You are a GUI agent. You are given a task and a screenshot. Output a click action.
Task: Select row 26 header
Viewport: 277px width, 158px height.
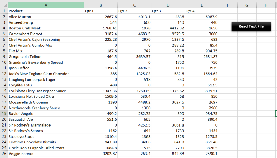click(4, 154)
